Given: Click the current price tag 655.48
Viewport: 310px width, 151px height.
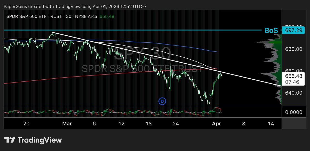Looking at the screenshot, I should click(x=293, y=76).
